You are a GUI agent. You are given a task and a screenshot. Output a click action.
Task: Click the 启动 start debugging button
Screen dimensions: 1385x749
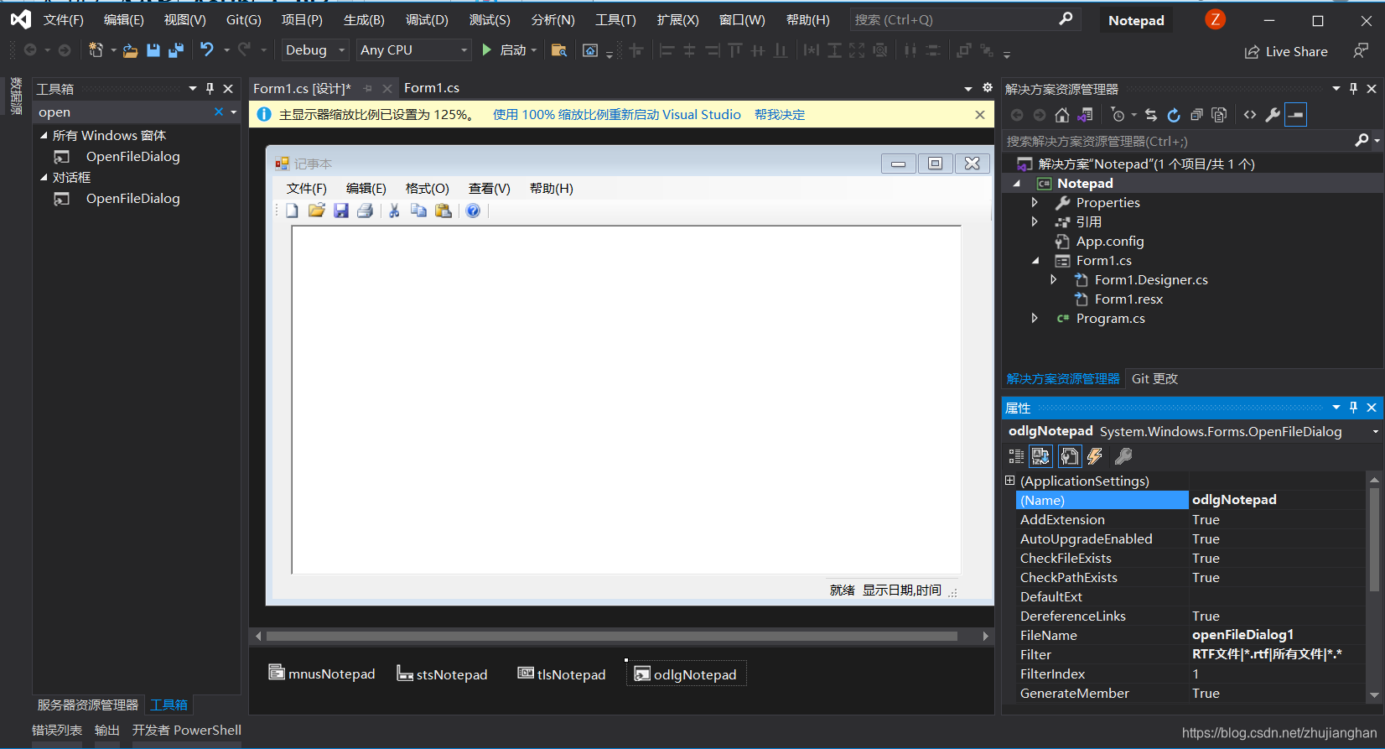509,50
